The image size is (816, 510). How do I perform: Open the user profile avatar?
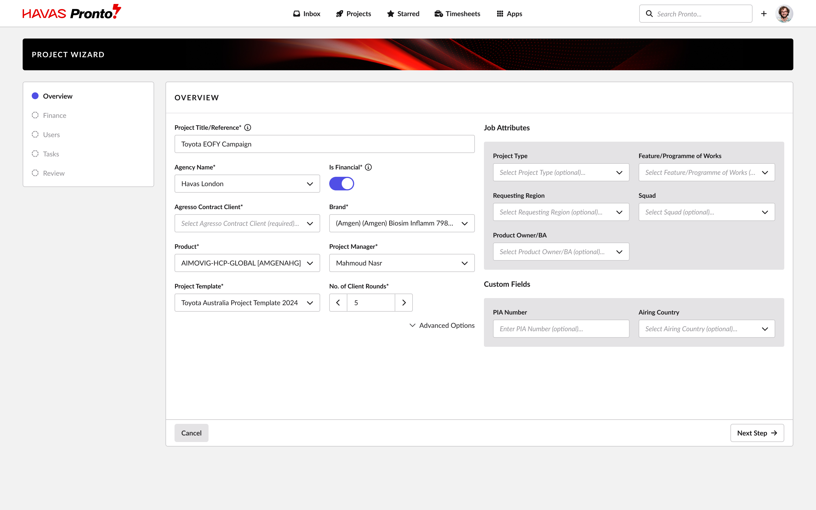[784, 14]
